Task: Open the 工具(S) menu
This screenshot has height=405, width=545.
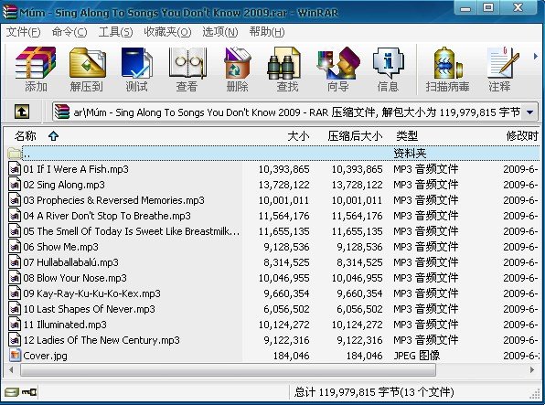Action: (115, 32)
